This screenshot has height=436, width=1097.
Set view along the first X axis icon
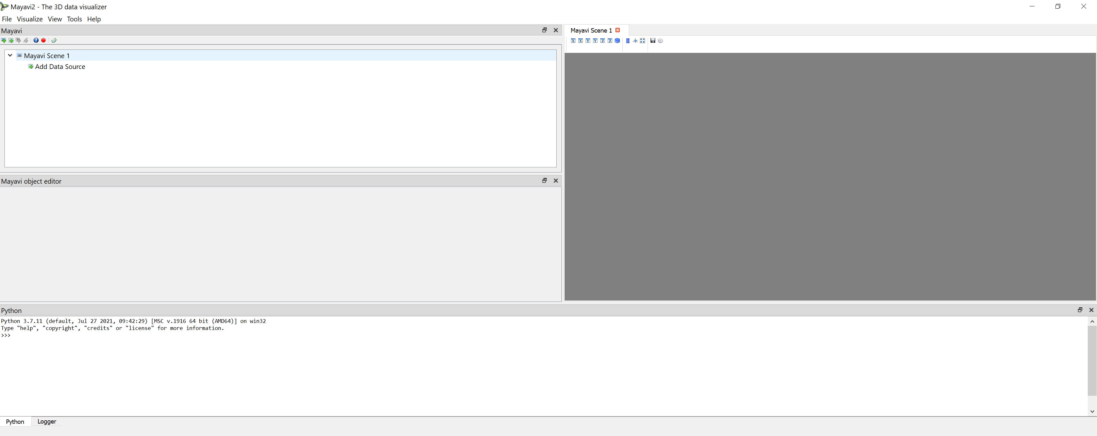pos(573,41)
